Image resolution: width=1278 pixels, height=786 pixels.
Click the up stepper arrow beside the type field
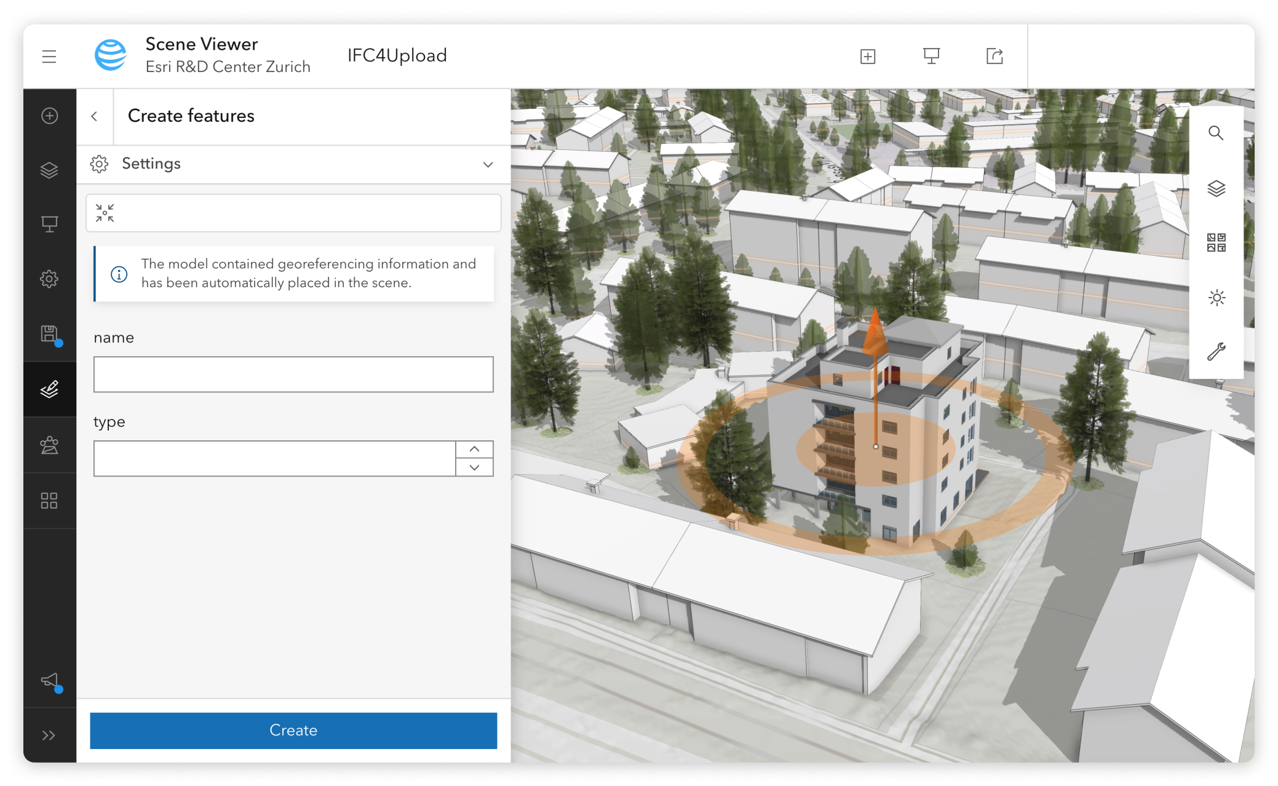point(474,450)
